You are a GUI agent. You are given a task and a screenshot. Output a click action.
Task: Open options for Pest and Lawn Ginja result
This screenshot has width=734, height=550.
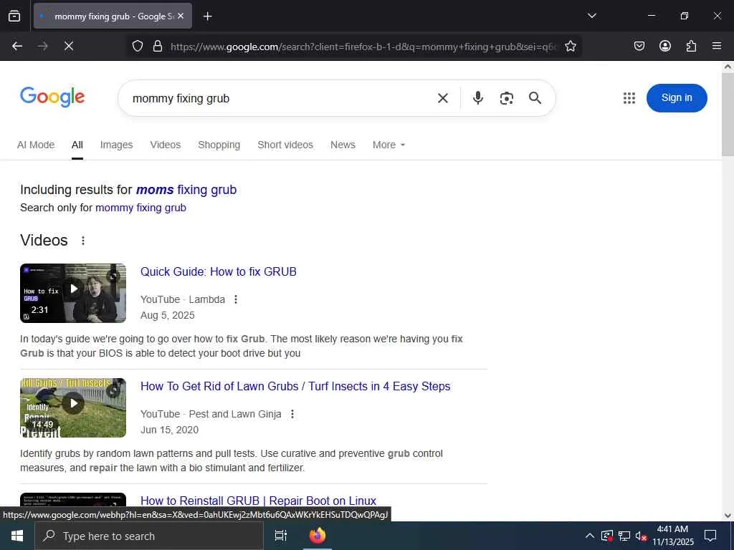(292, 414)
